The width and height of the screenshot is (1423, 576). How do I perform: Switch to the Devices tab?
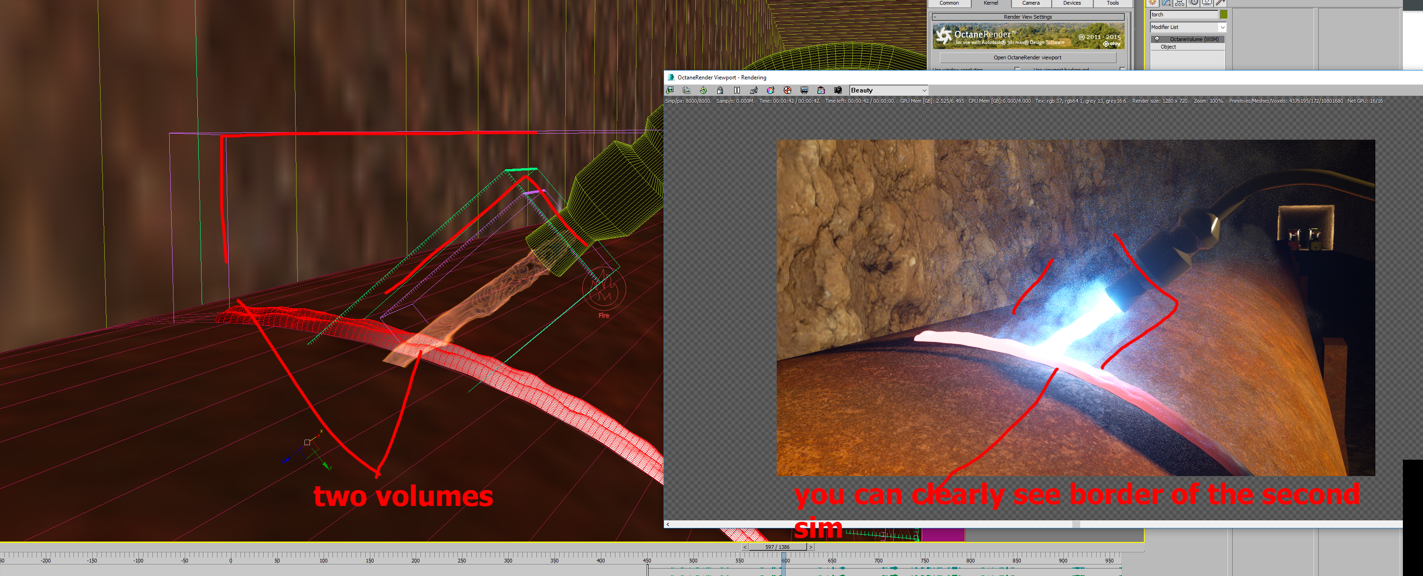[x=1072, y=3]
